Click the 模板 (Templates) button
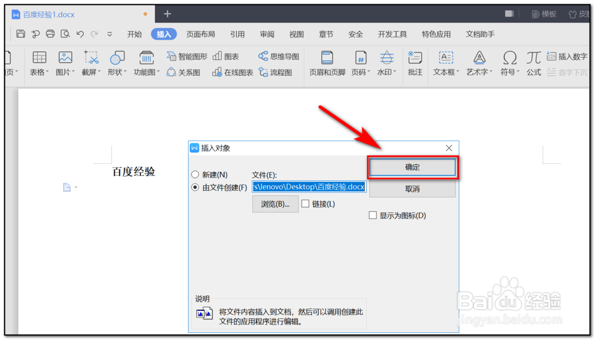Image resolution: width=595 pixels, height=340 pixels. [544, 14]
